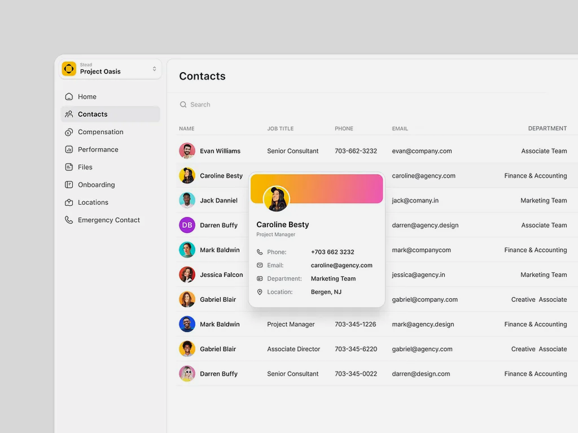Click the evan@company.com email address

point(422,151)
